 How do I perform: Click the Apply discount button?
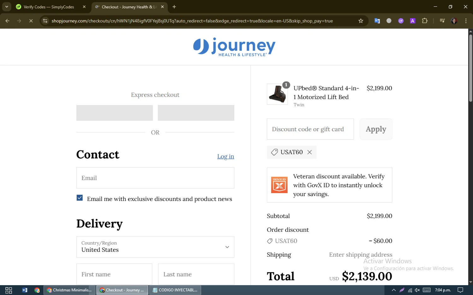tap(376, 129)
